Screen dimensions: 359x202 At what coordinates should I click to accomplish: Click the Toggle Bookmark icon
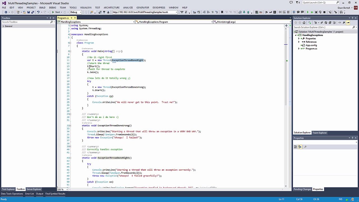coord(222,12)
